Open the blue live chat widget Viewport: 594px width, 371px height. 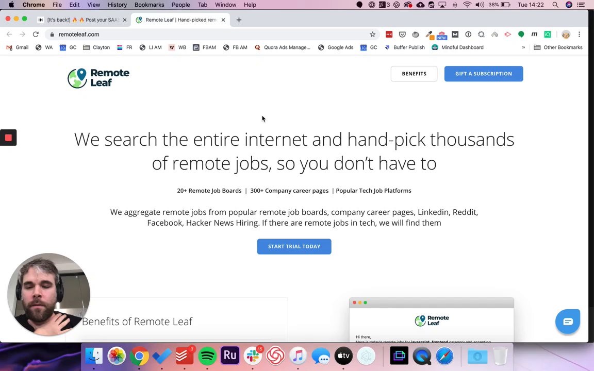568,322
